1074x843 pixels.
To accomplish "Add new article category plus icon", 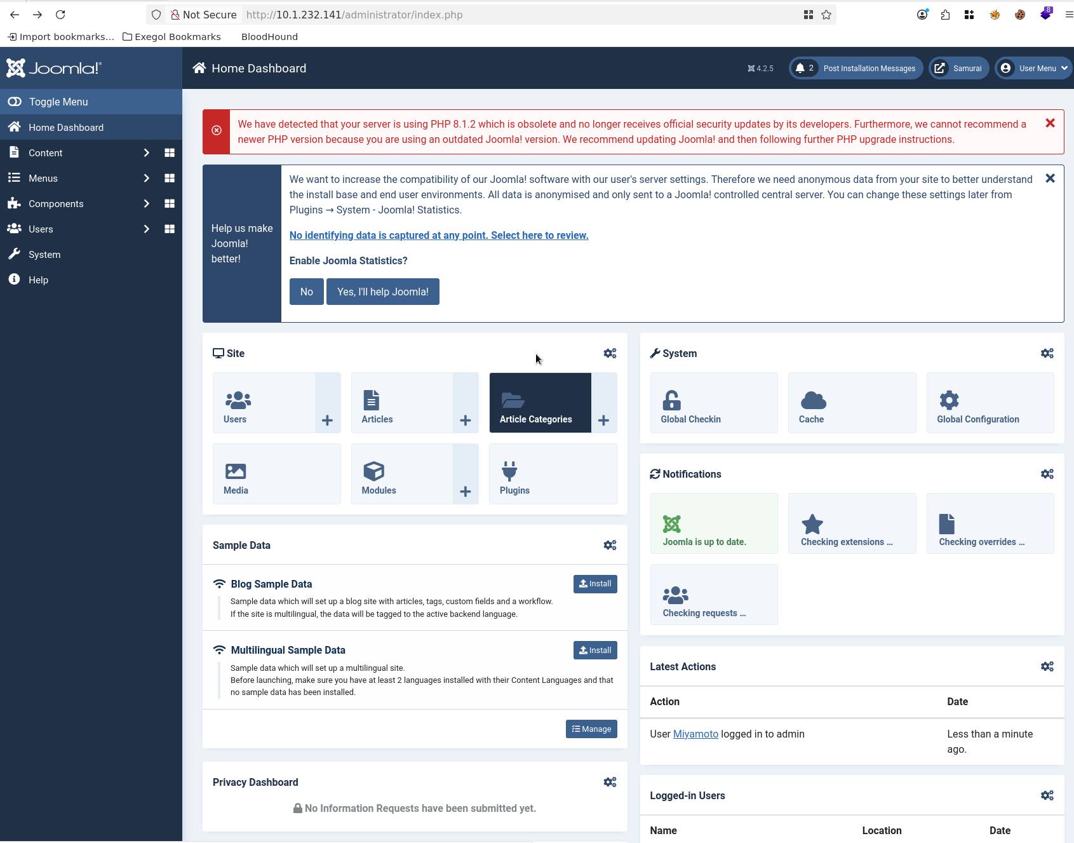I will click(x=604, y=403).
